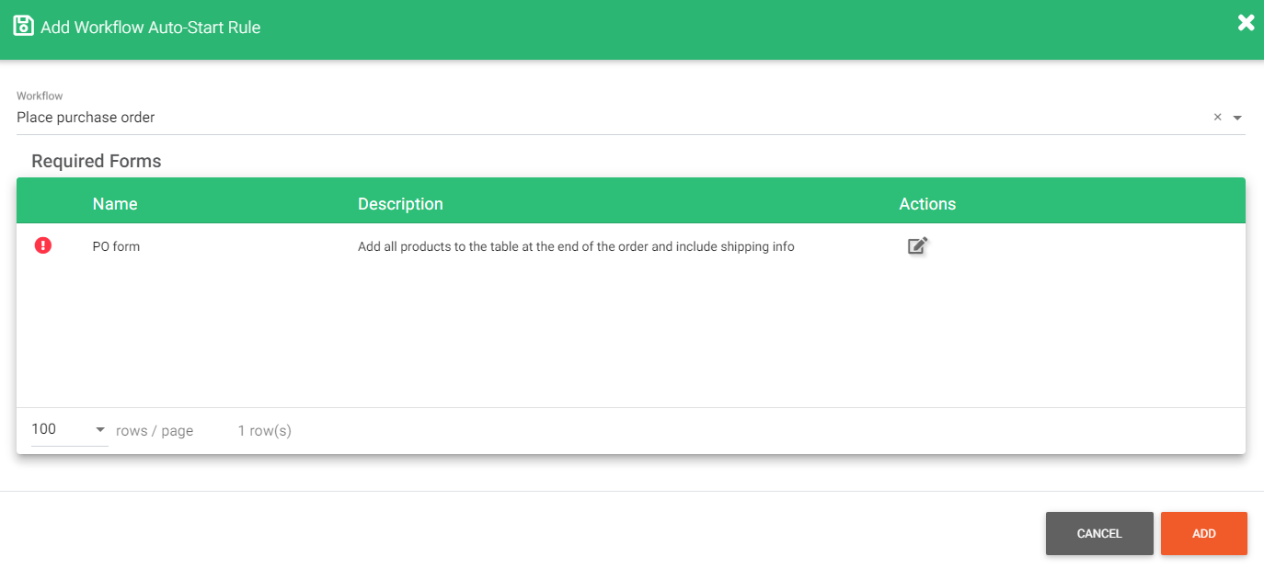The image size is (1264, 568).
Task: Click the Description column header
Action: 400,203
